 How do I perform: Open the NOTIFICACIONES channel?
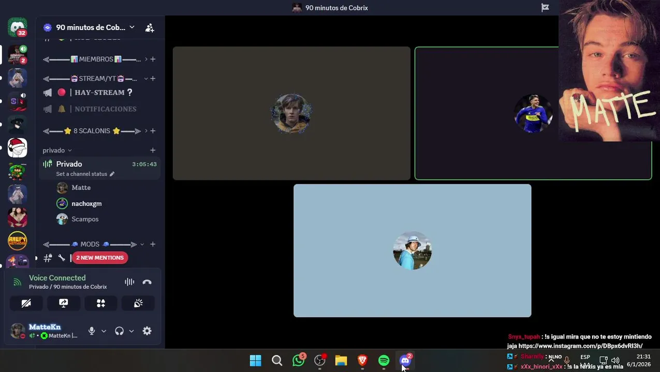[x=100, y=109]
